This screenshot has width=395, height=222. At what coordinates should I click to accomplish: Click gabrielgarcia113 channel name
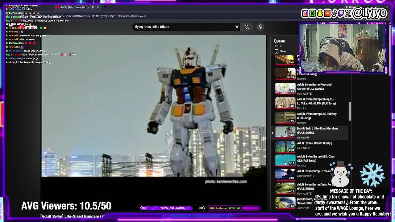[x=306, y=176]
